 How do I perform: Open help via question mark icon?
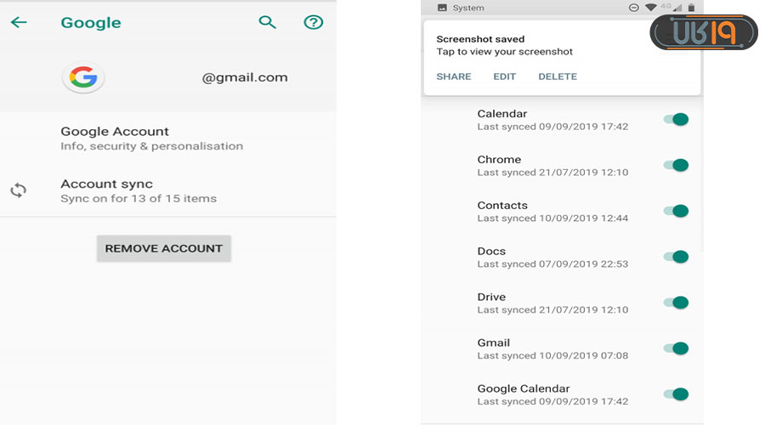pyautogui.click(x=314, y=22)
